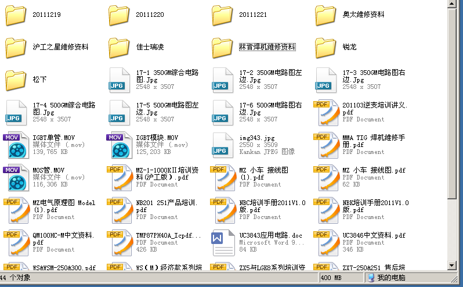The height and width of the screenshot is (287, 463).
Task: Select JPG icon of img343.jpg
Action: click(x=223, y=145)
